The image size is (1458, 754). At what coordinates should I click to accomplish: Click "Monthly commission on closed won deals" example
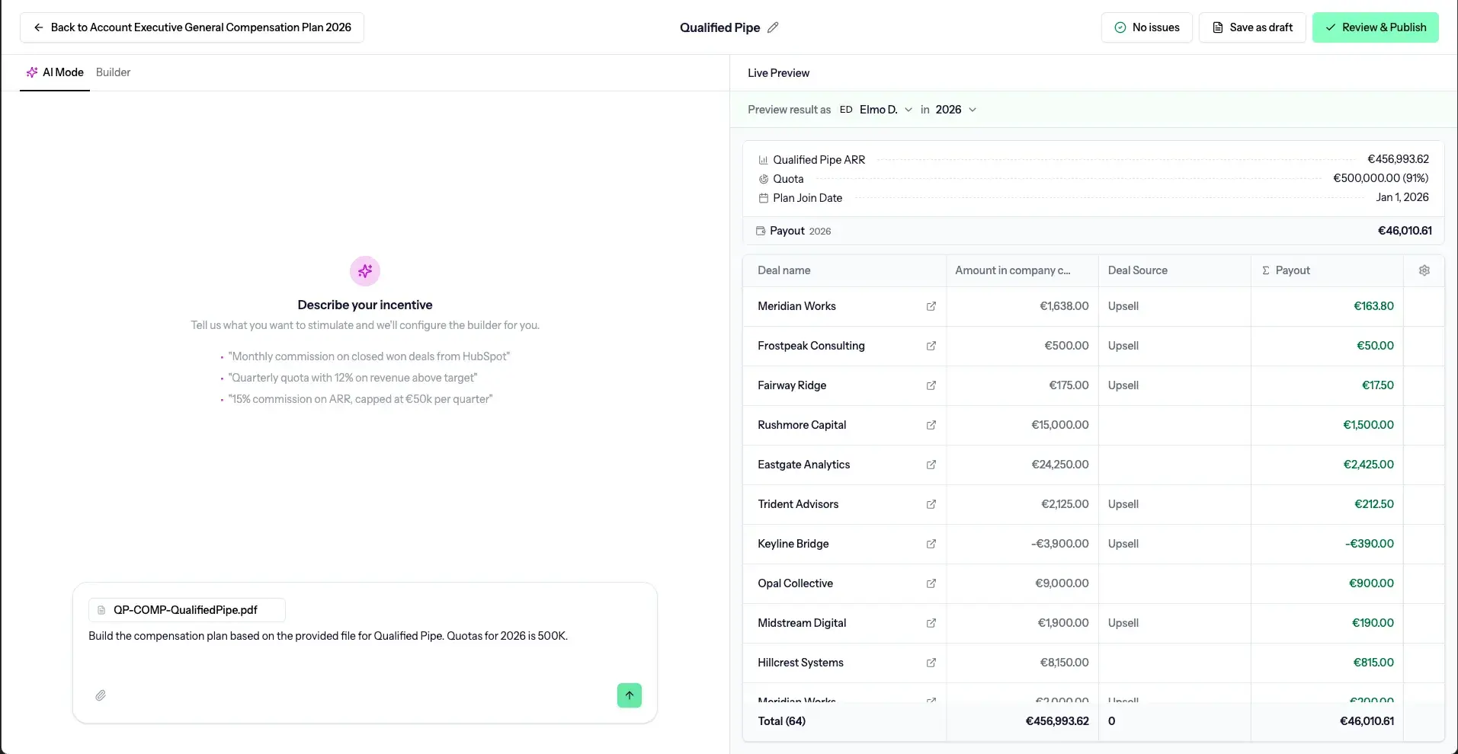click(369, 356)
